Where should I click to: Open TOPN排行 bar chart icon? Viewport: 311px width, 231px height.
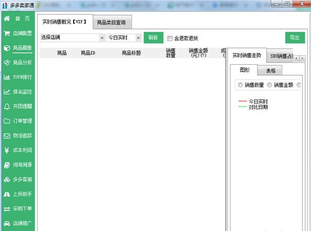point(7,77)
